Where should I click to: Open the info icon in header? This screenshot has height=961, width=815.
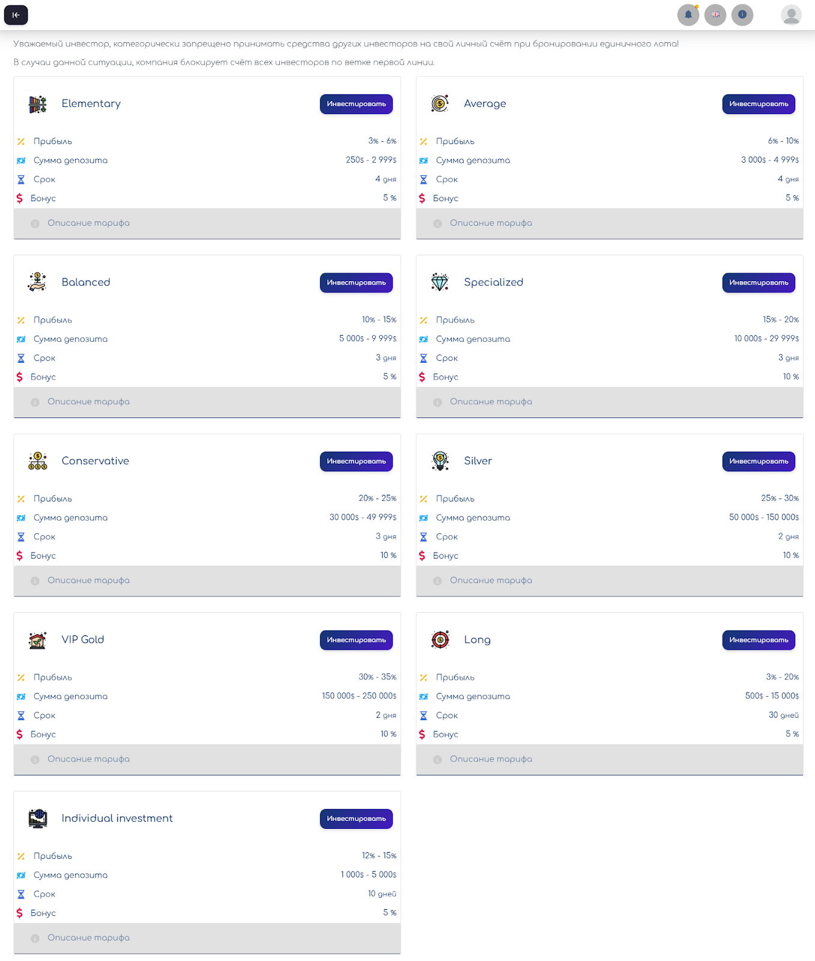(742, 15)
